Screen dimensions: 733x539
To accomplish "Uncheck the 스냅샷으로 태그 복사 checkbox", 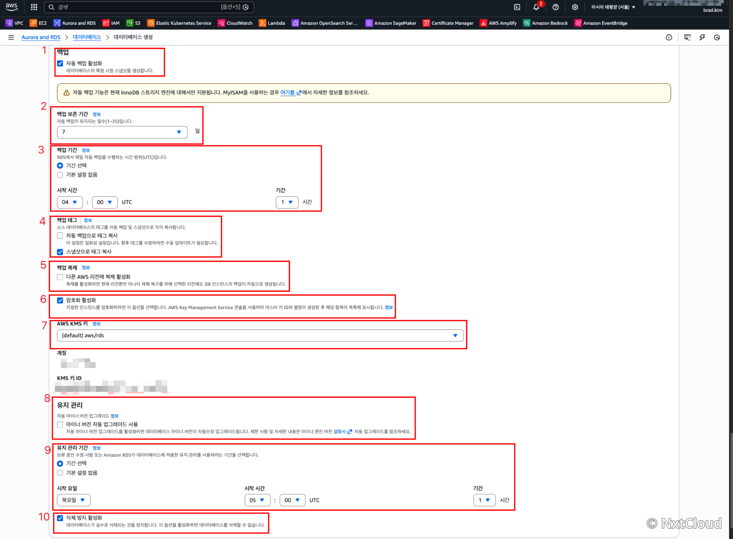I will coord(60,252).
